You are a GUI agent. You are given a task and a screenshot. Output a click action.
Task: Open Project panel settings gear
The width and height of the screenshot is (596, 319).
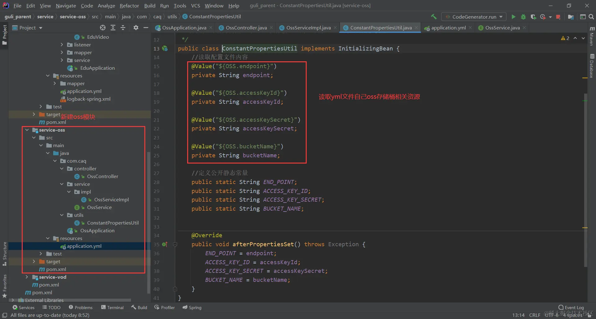(136, 28)
